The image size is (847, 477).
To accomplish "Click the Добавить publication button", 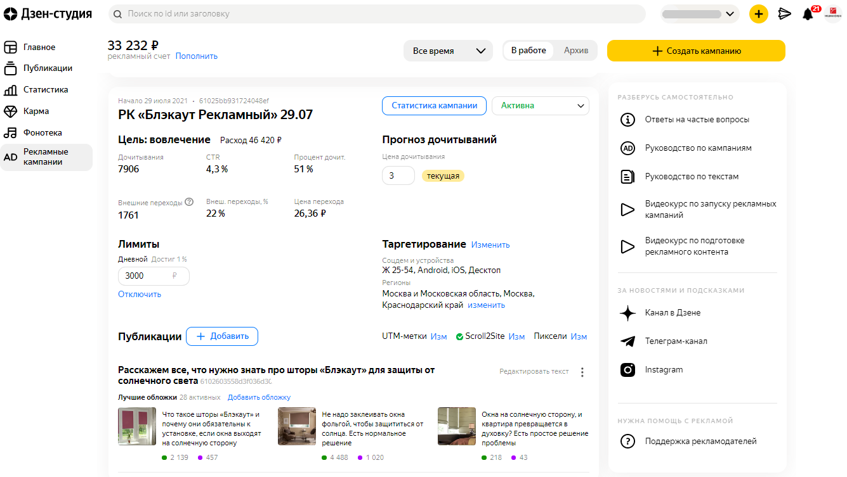I will (x=222, y=336).
